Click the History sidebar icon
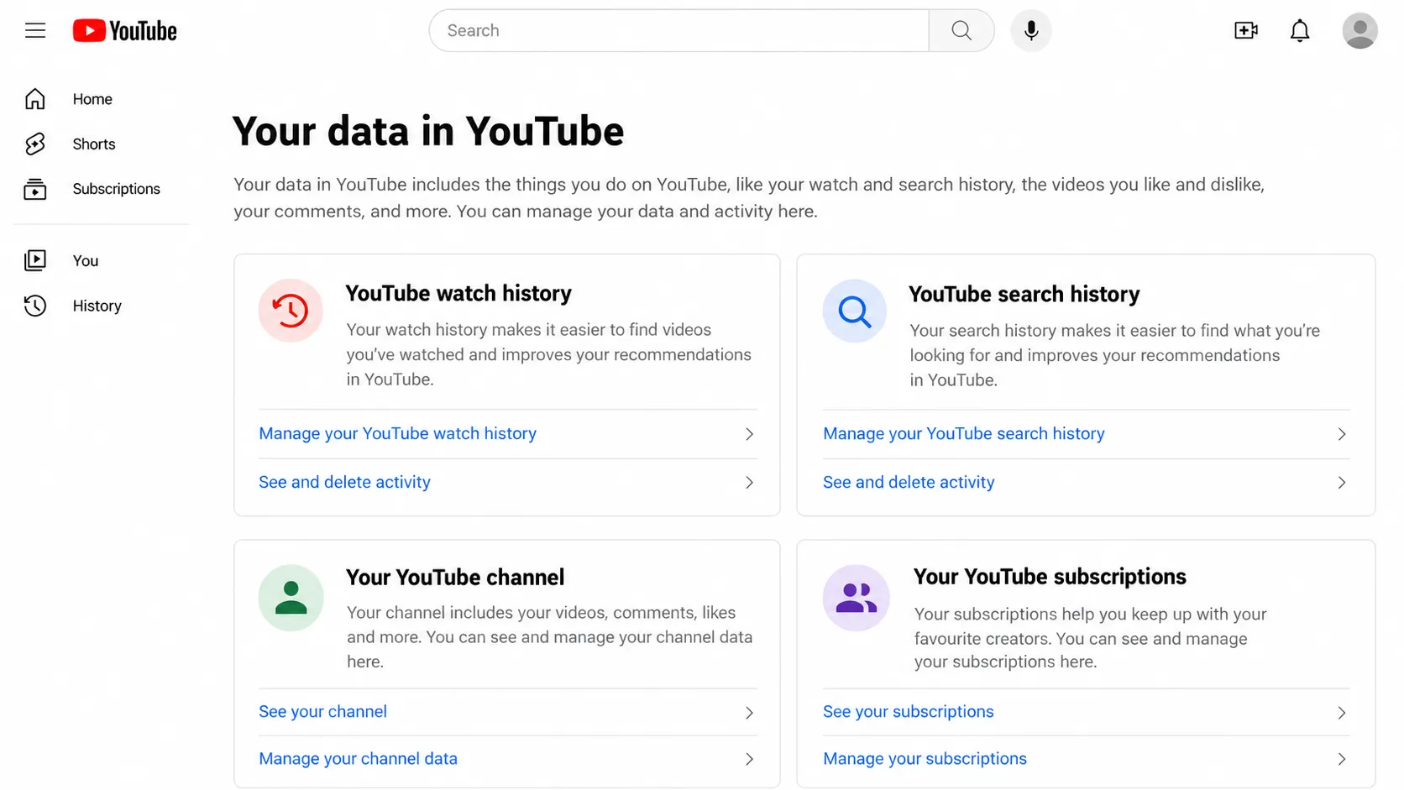The height and width of the screenshot is (790, 1404). tap(35, 306)
